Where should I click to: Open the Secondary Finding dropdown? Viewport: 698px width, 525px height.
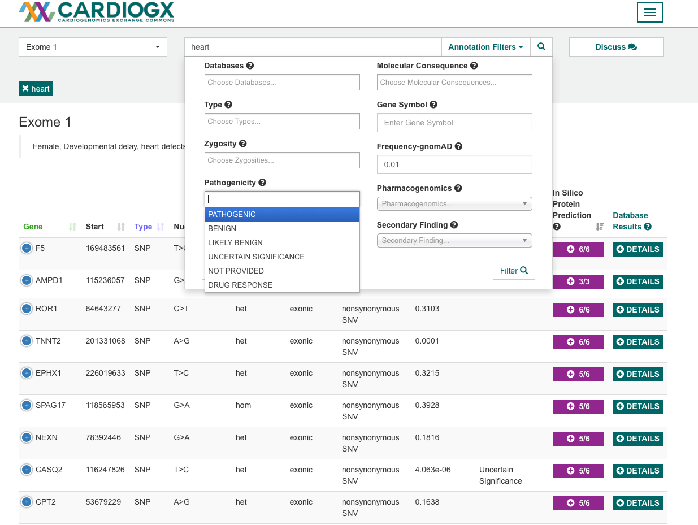pyautogui.click(x=454, y=241)
